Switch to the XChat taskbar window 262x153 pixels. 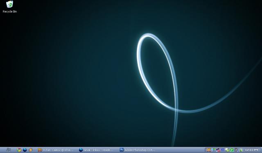tap(56, 150)
